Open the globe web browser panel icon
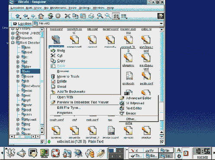This screenshot has height=160, width=215. click(x=78, y=153)
